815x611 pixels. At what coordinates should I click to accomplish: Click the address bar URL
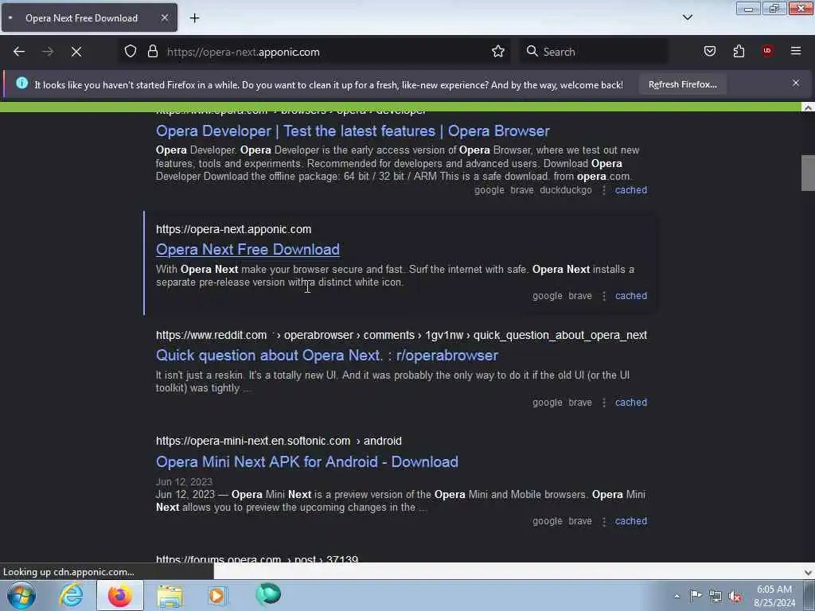click(x=244, y=52)
